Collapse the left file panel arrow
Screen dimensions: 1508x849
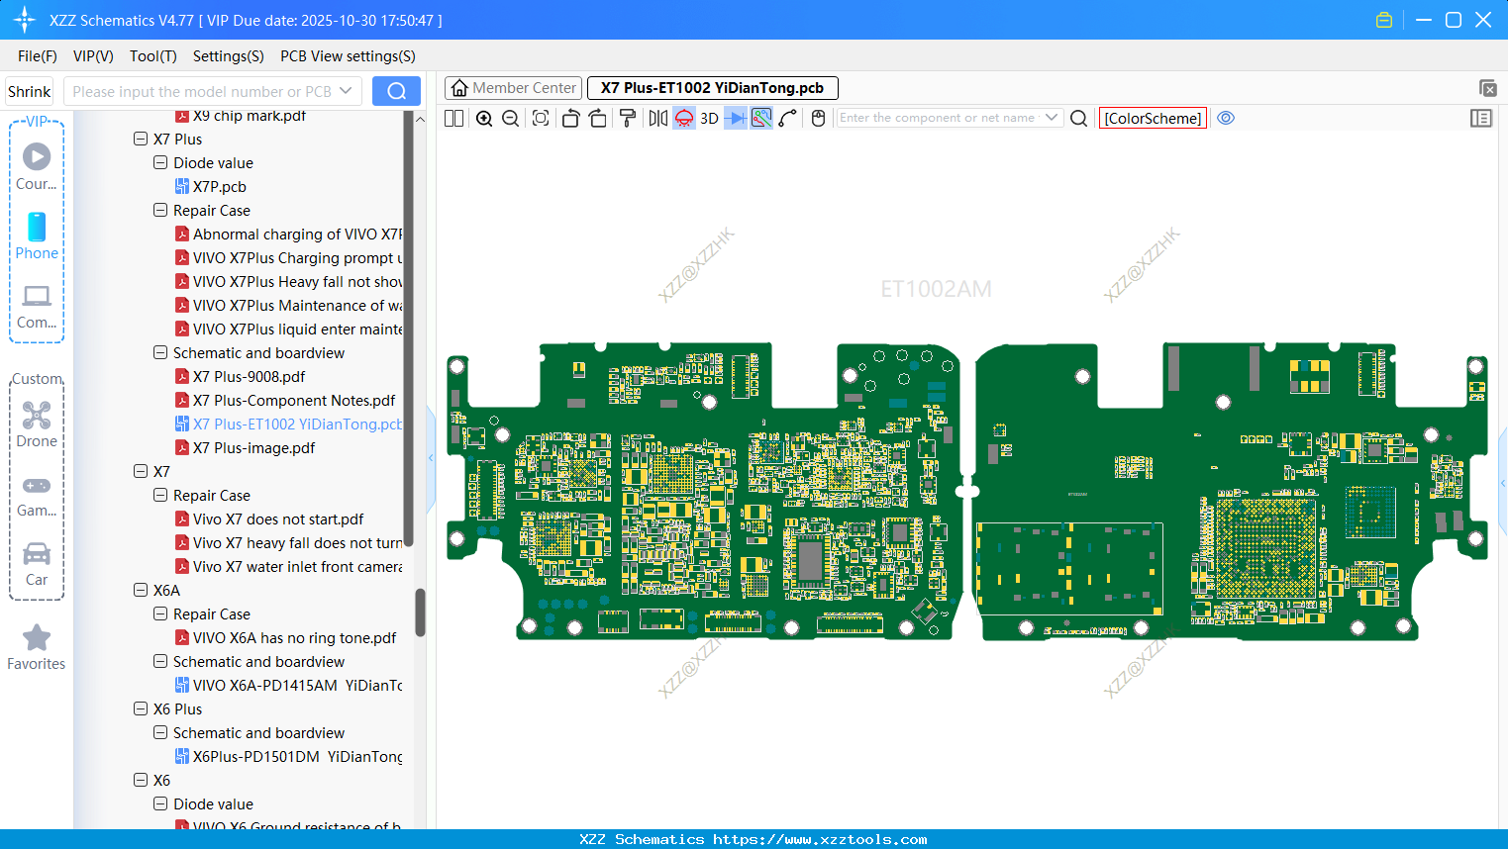(x=431, y=458)
